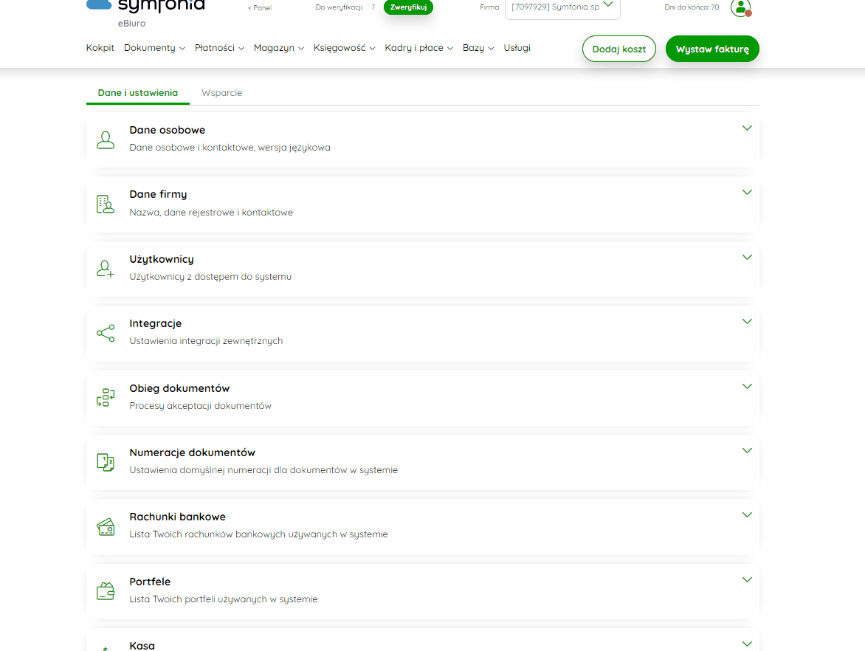Click the Użytkownicy heading
The height and width of the screenshot is (651, 865).
[x=162, y=259]
